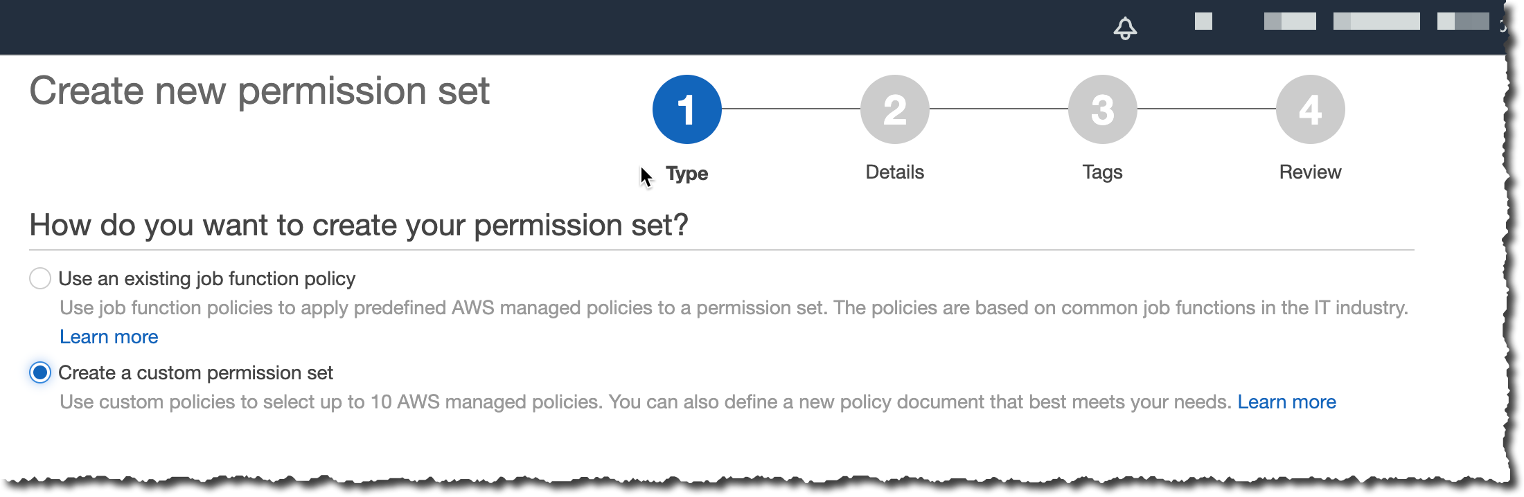The width and height of the screenshot is (1524, 497).
Task: Click the widest redacted item in top bar
Action: (1376, 21)
